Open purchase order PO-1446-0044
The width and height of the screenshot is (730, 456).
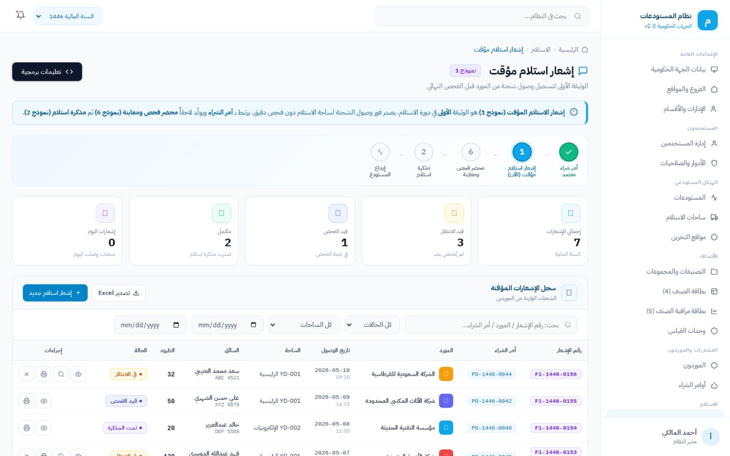pos(492,374)
